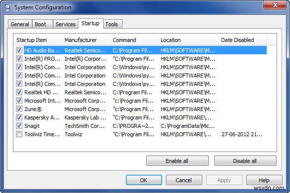Click the Enable all button
The image size is (290, 193).
(177, 161)
